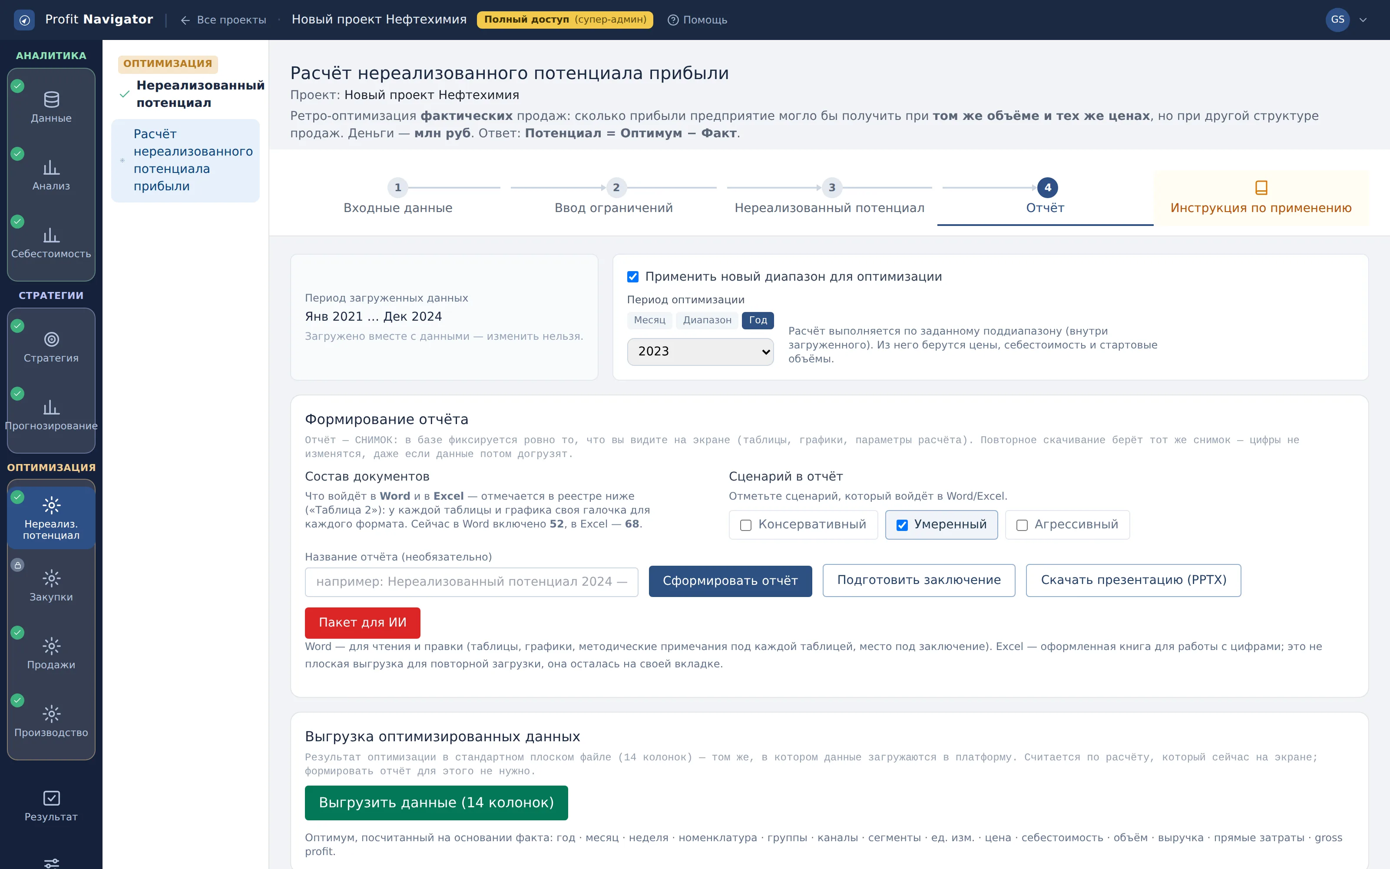Image resolution: width=1390 pixels, height=869 pixels.
Task: Click the GS user avatar
Action: pos(1337,20)
